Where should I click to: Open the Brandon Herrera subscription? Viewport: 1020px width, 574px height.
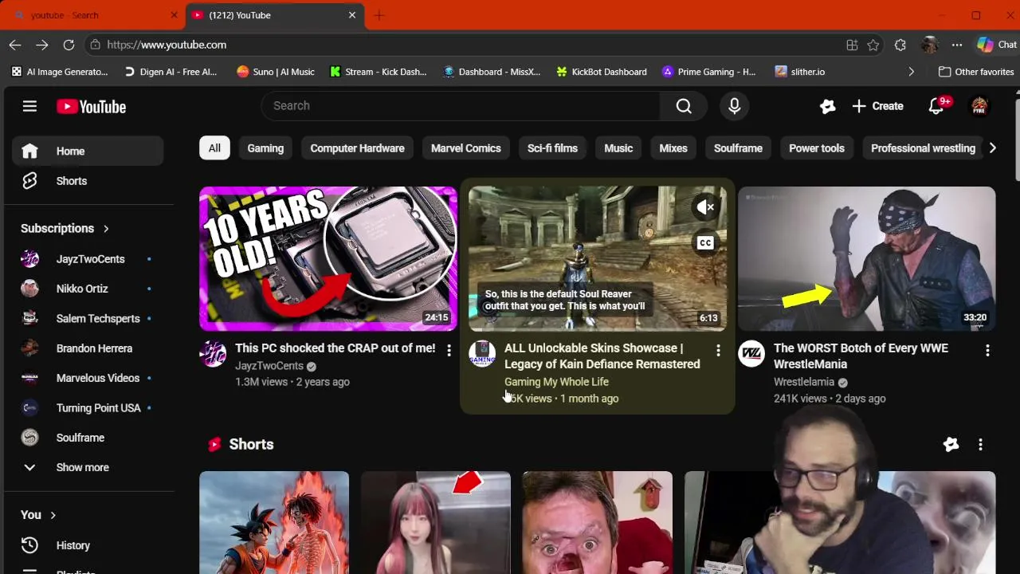(88, 348)
